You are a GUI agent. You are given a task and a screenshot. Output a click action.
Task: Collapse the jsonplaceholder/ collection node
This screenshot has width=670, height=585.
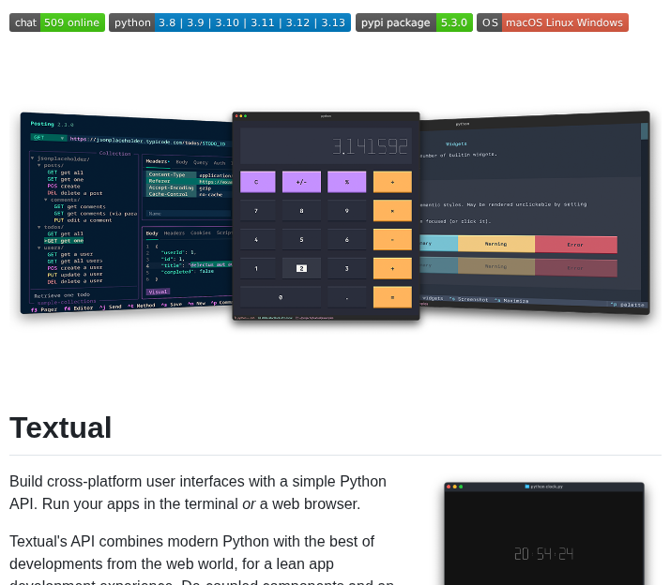pos(61,158)
